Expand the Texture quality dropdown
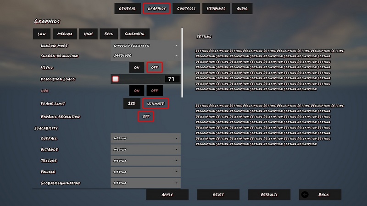 pos(145,161)
